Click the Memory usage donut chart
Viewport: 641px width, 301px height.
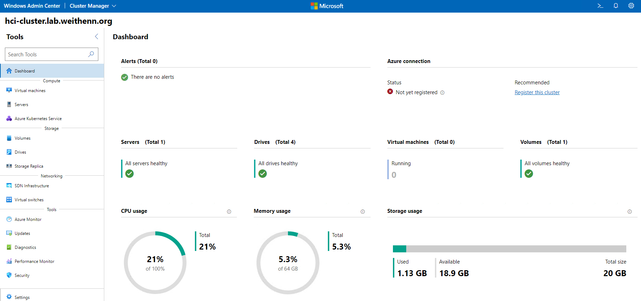[x=288, y=262]
